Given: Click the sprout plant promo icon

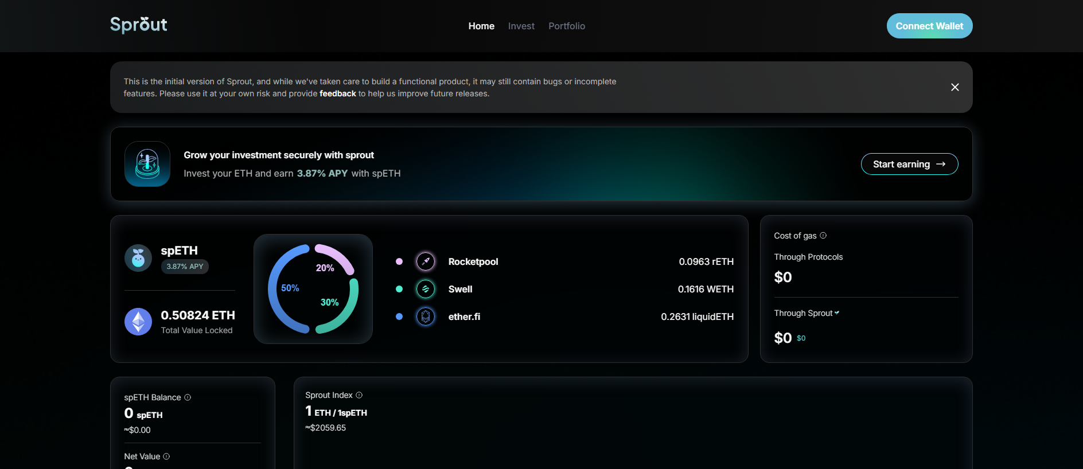Looking at the screenshot, I should (x=147, y=164).
